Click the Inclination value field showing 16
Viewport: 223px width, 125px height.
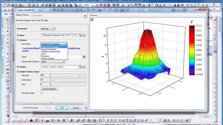click(x=45, y=80)
